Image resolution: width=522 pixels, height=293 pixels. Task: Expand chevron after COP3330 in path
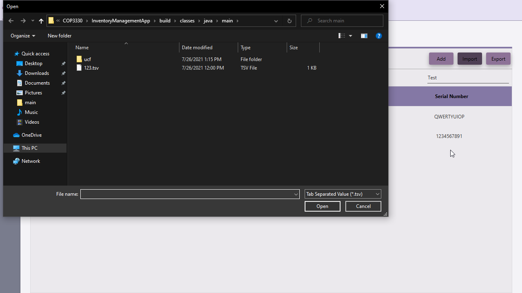pos(87,21)
